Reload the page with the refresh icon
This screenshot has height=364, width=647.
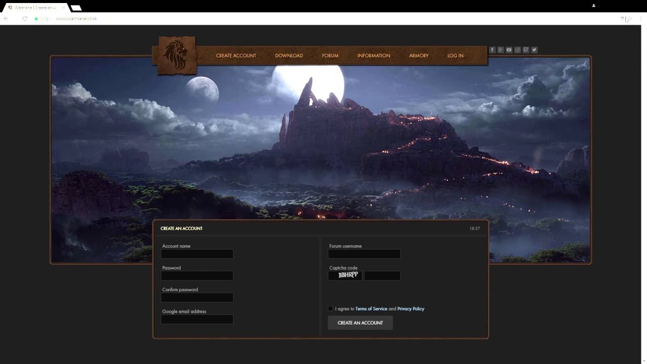coord(24,19)
